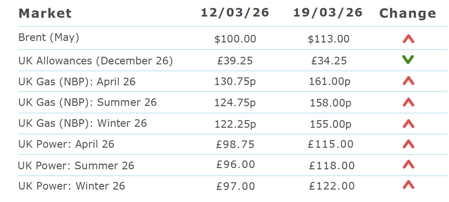
Task: Click the up arrow for UK Power Summer 26
Action: [x=408, y=165]
